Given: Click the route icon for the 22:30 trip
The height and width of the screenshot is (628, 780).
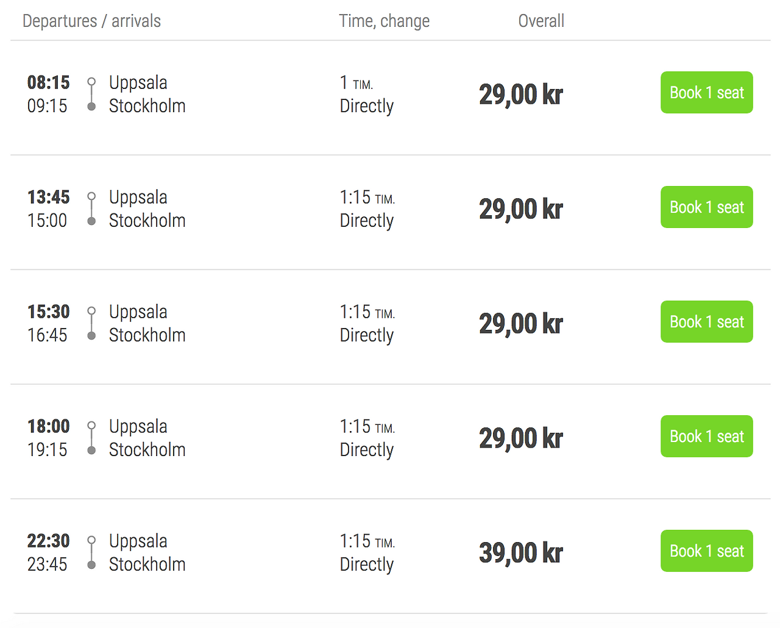Looking at the screenshot, I should [x=91, y=552].
